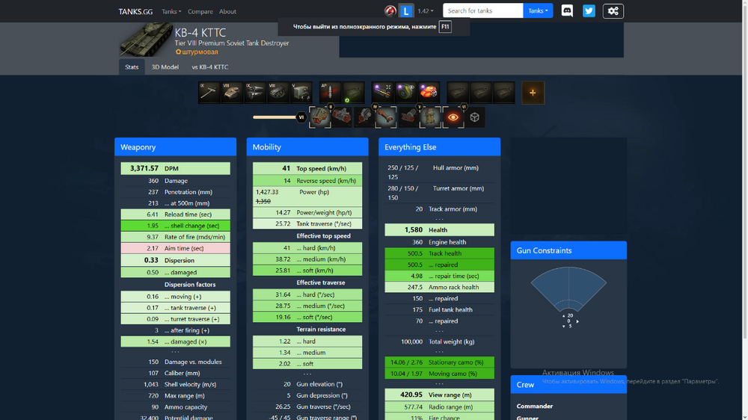Screen dimensions: 748x420
Task: Click the Radio range (m) row
Action: (x=439, y=407)
